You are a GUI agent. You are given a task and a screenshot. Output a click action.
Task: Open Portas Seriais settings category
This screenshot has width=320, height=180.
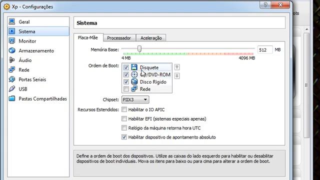pos(38,79)
